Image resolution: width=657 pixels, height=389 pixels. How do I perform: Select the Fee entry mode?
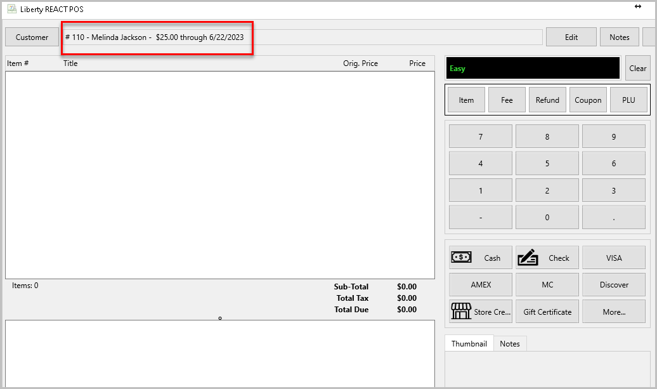[x=507, y=100]
